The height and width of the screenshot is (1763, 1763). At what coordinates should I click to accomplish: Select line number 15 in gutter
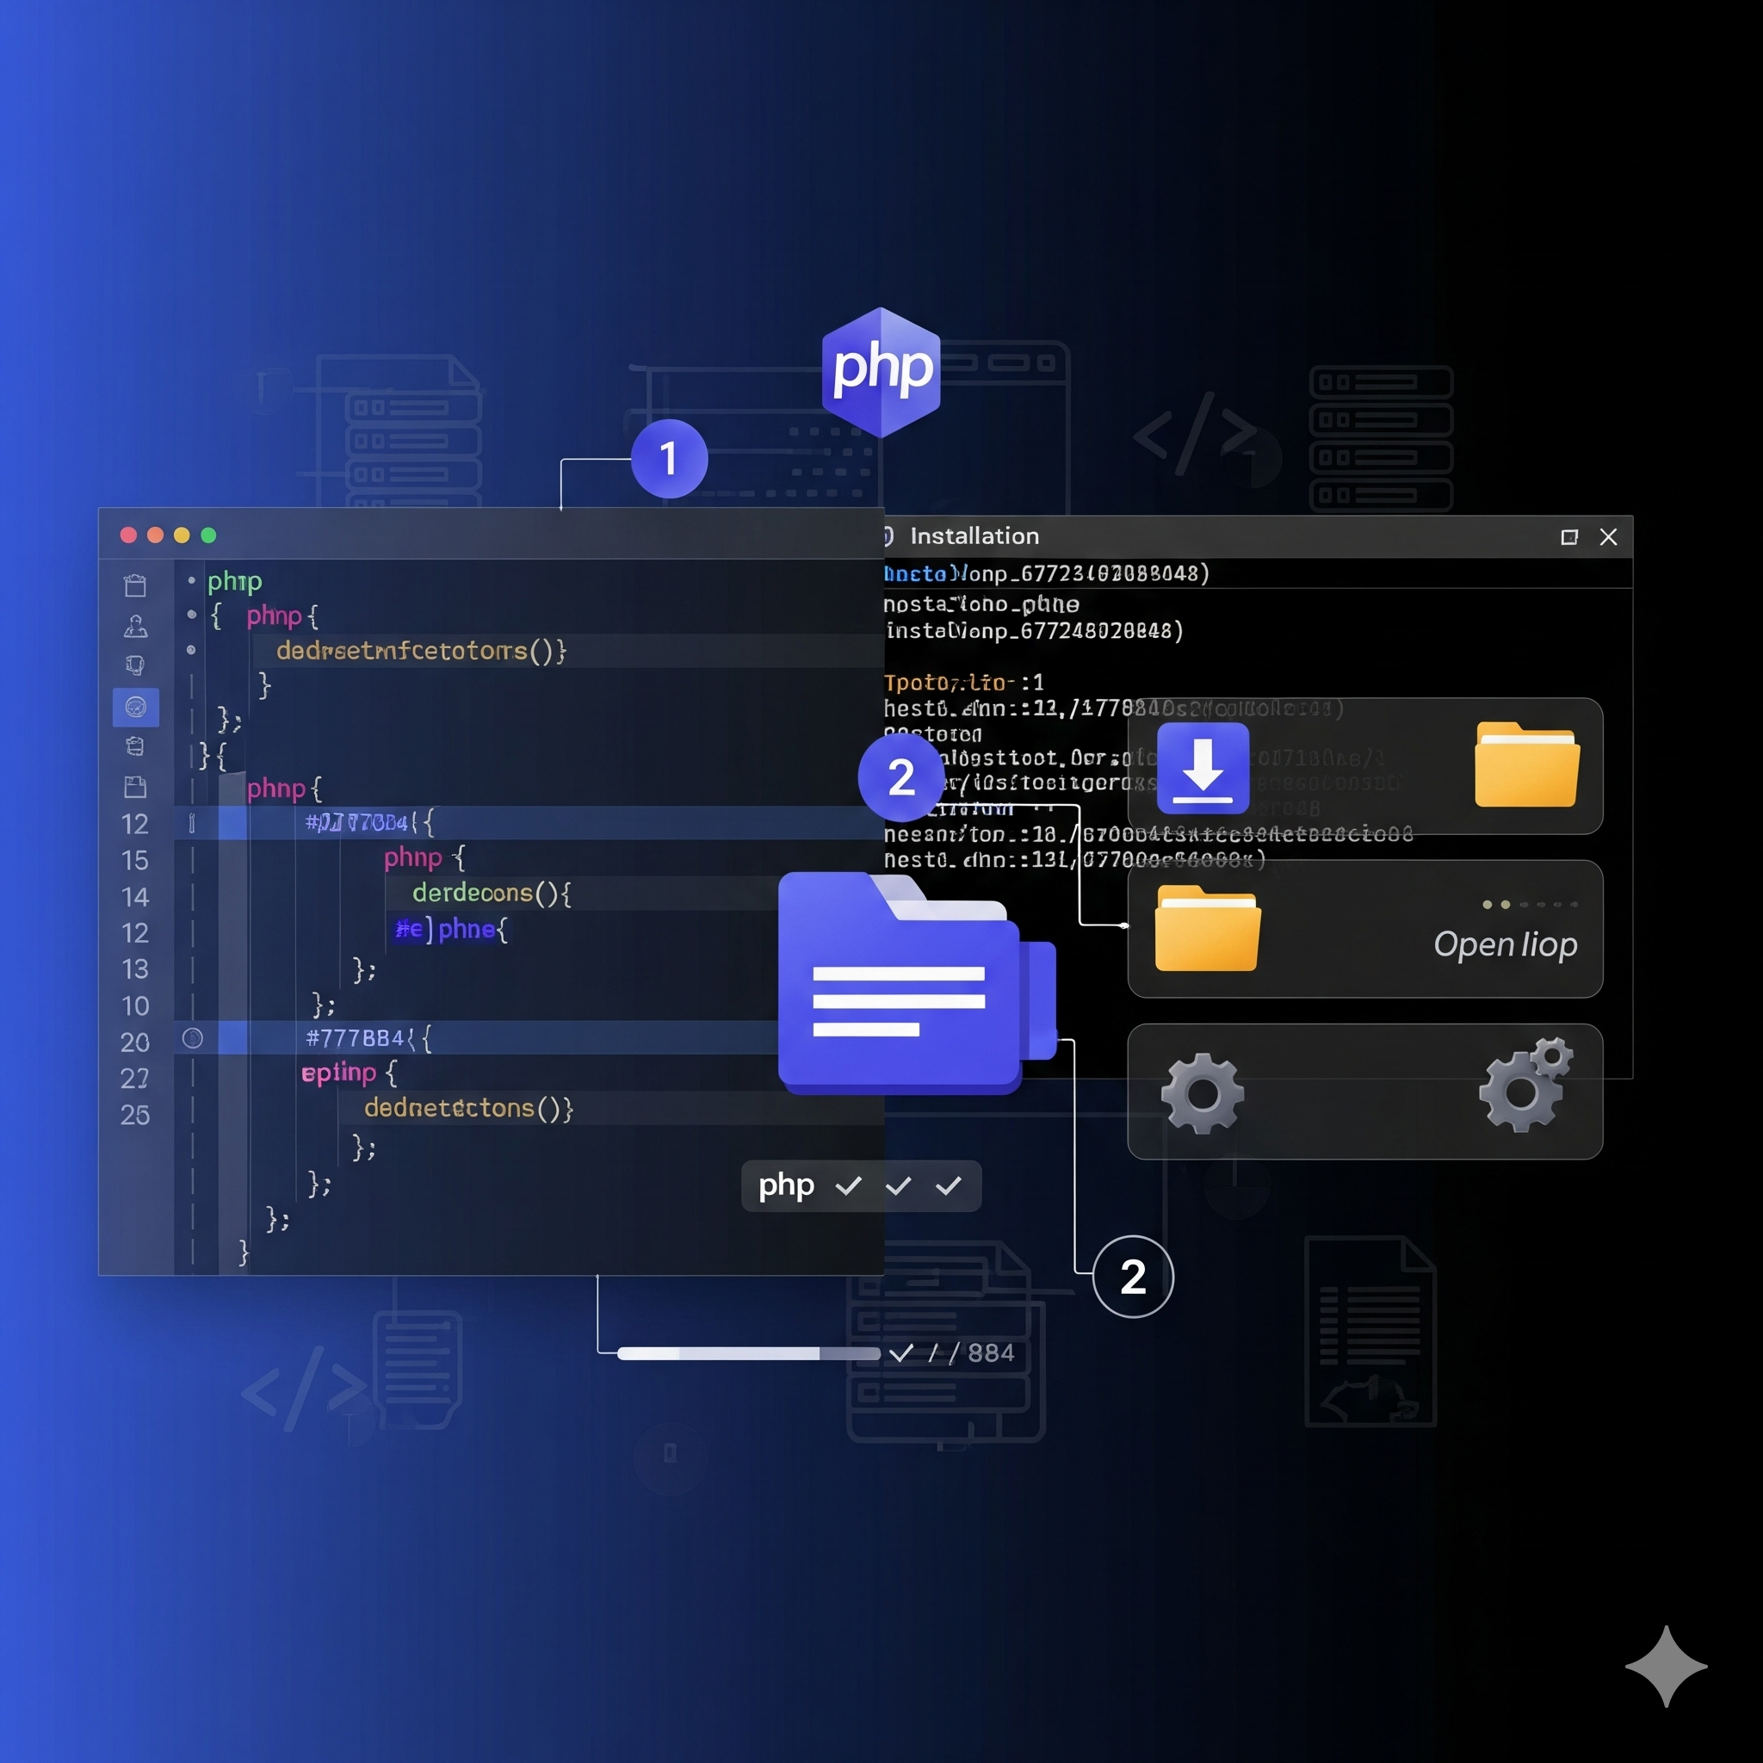click(x=135, y=861)
